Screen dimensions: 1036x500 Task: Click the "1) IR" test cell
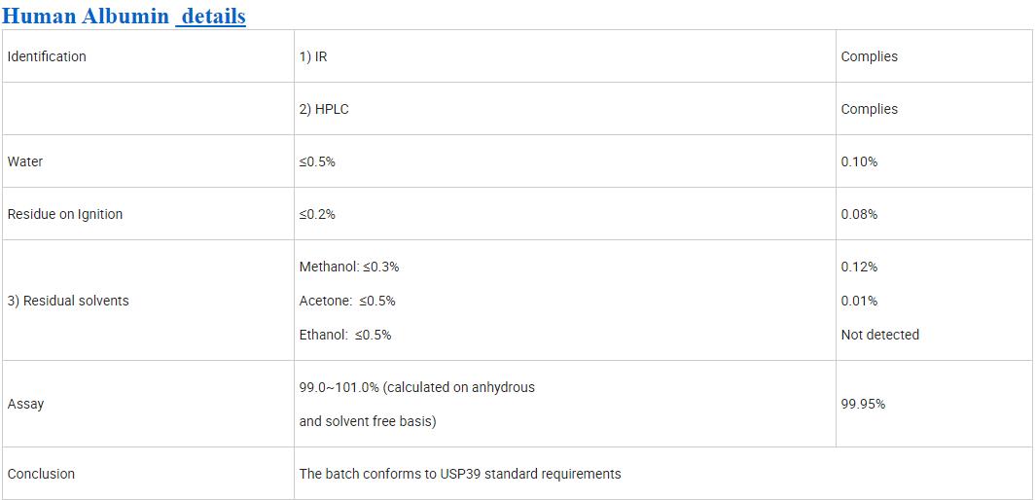[313, 56]
